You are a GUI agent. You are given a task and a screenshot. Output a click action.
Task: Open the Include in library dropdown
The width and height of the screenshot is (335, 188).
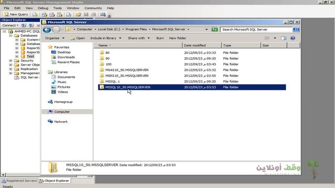click(x=106, y=38)
